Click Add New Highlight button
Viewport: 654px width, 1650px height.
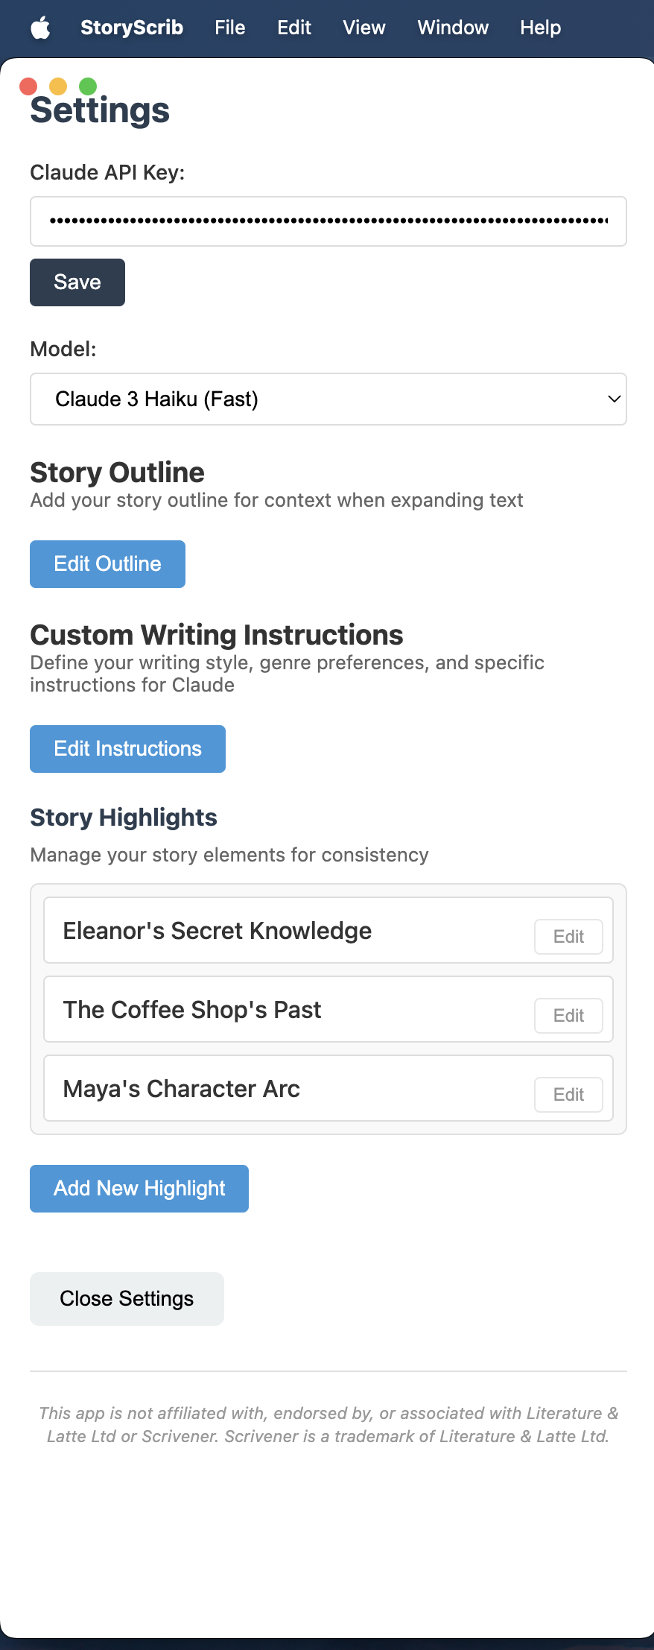pyautogui.click(x=139, y=1189)
